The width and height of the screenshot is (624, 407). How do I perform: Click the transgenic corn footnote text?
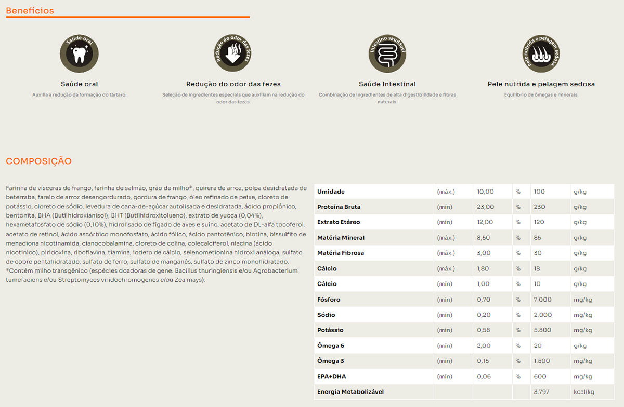click(151, 275)
